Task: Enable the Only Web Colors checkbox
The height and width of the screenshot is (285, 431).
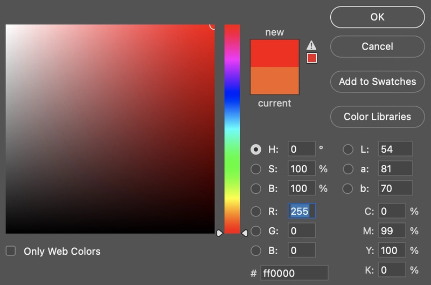Action: coord(11,251)
